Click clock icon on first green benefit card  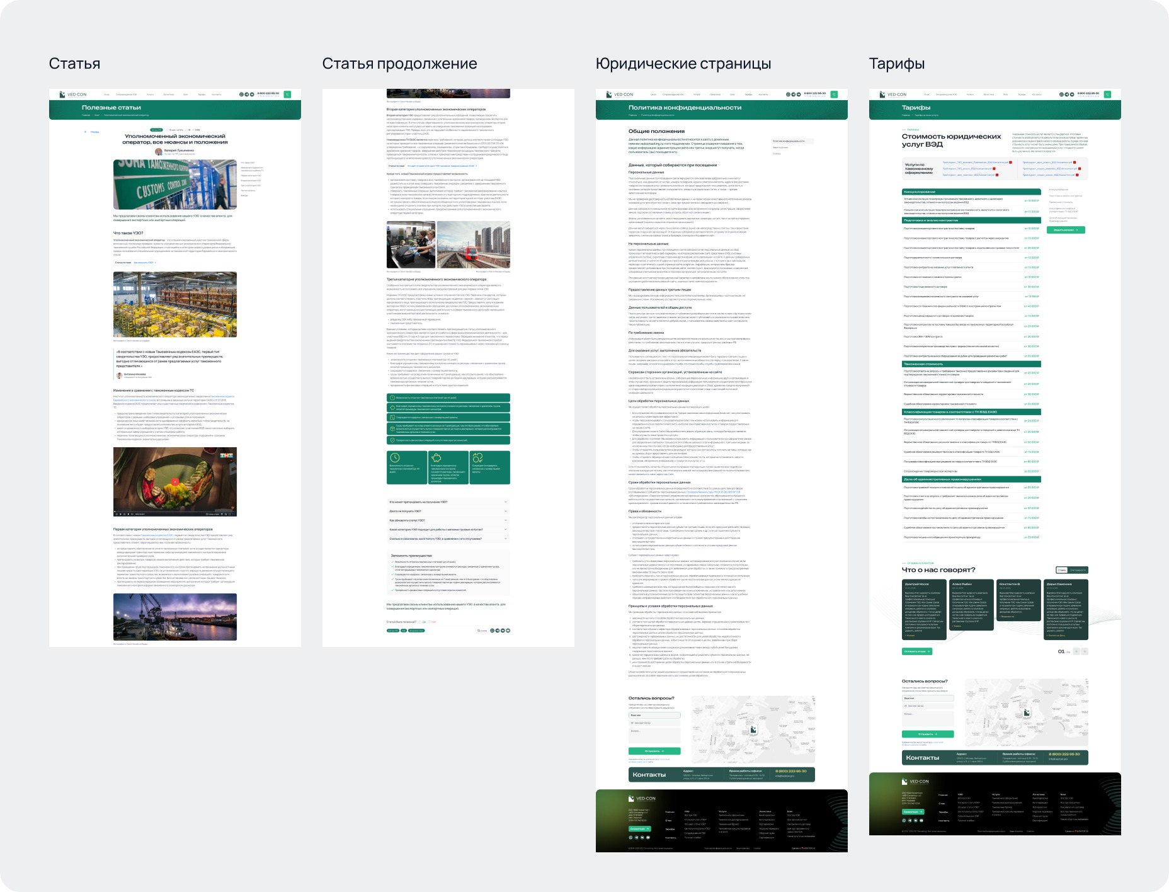tap(395, 457)
